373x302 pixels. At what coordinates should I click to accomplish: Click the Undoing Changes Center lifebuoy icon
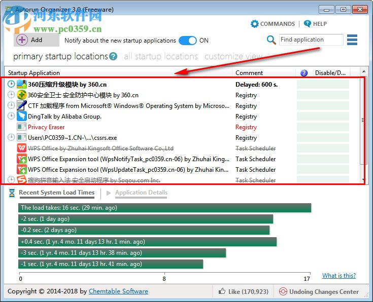pyautogui.click(x=283, y=291)
